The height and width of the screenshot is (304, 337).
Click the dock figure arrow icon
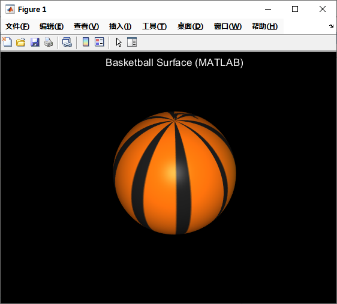click(x=331, y=26)
